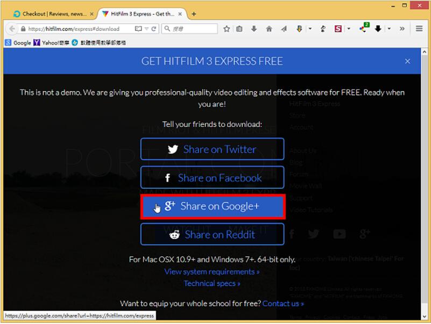
Task: Click the sync arrows toolbar icon
Action: [323, 28]
